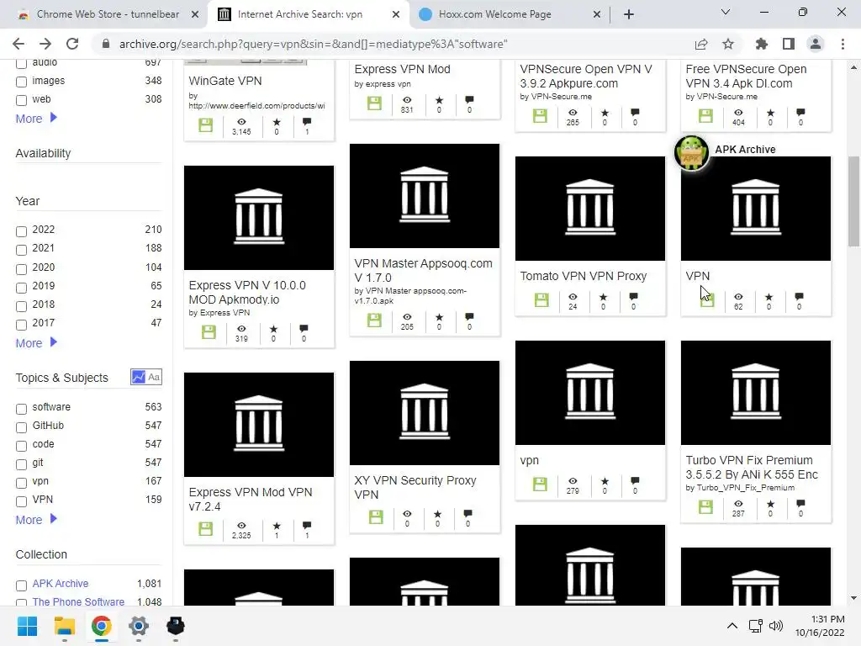This screenshot has height=646, width=861.
Task: Click the APK Archive label above the VPN item
Action: (x=745, y=150)
